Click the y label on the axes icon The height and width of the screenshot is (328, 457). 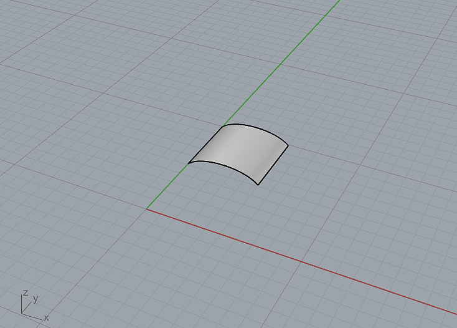click(36, 298)
